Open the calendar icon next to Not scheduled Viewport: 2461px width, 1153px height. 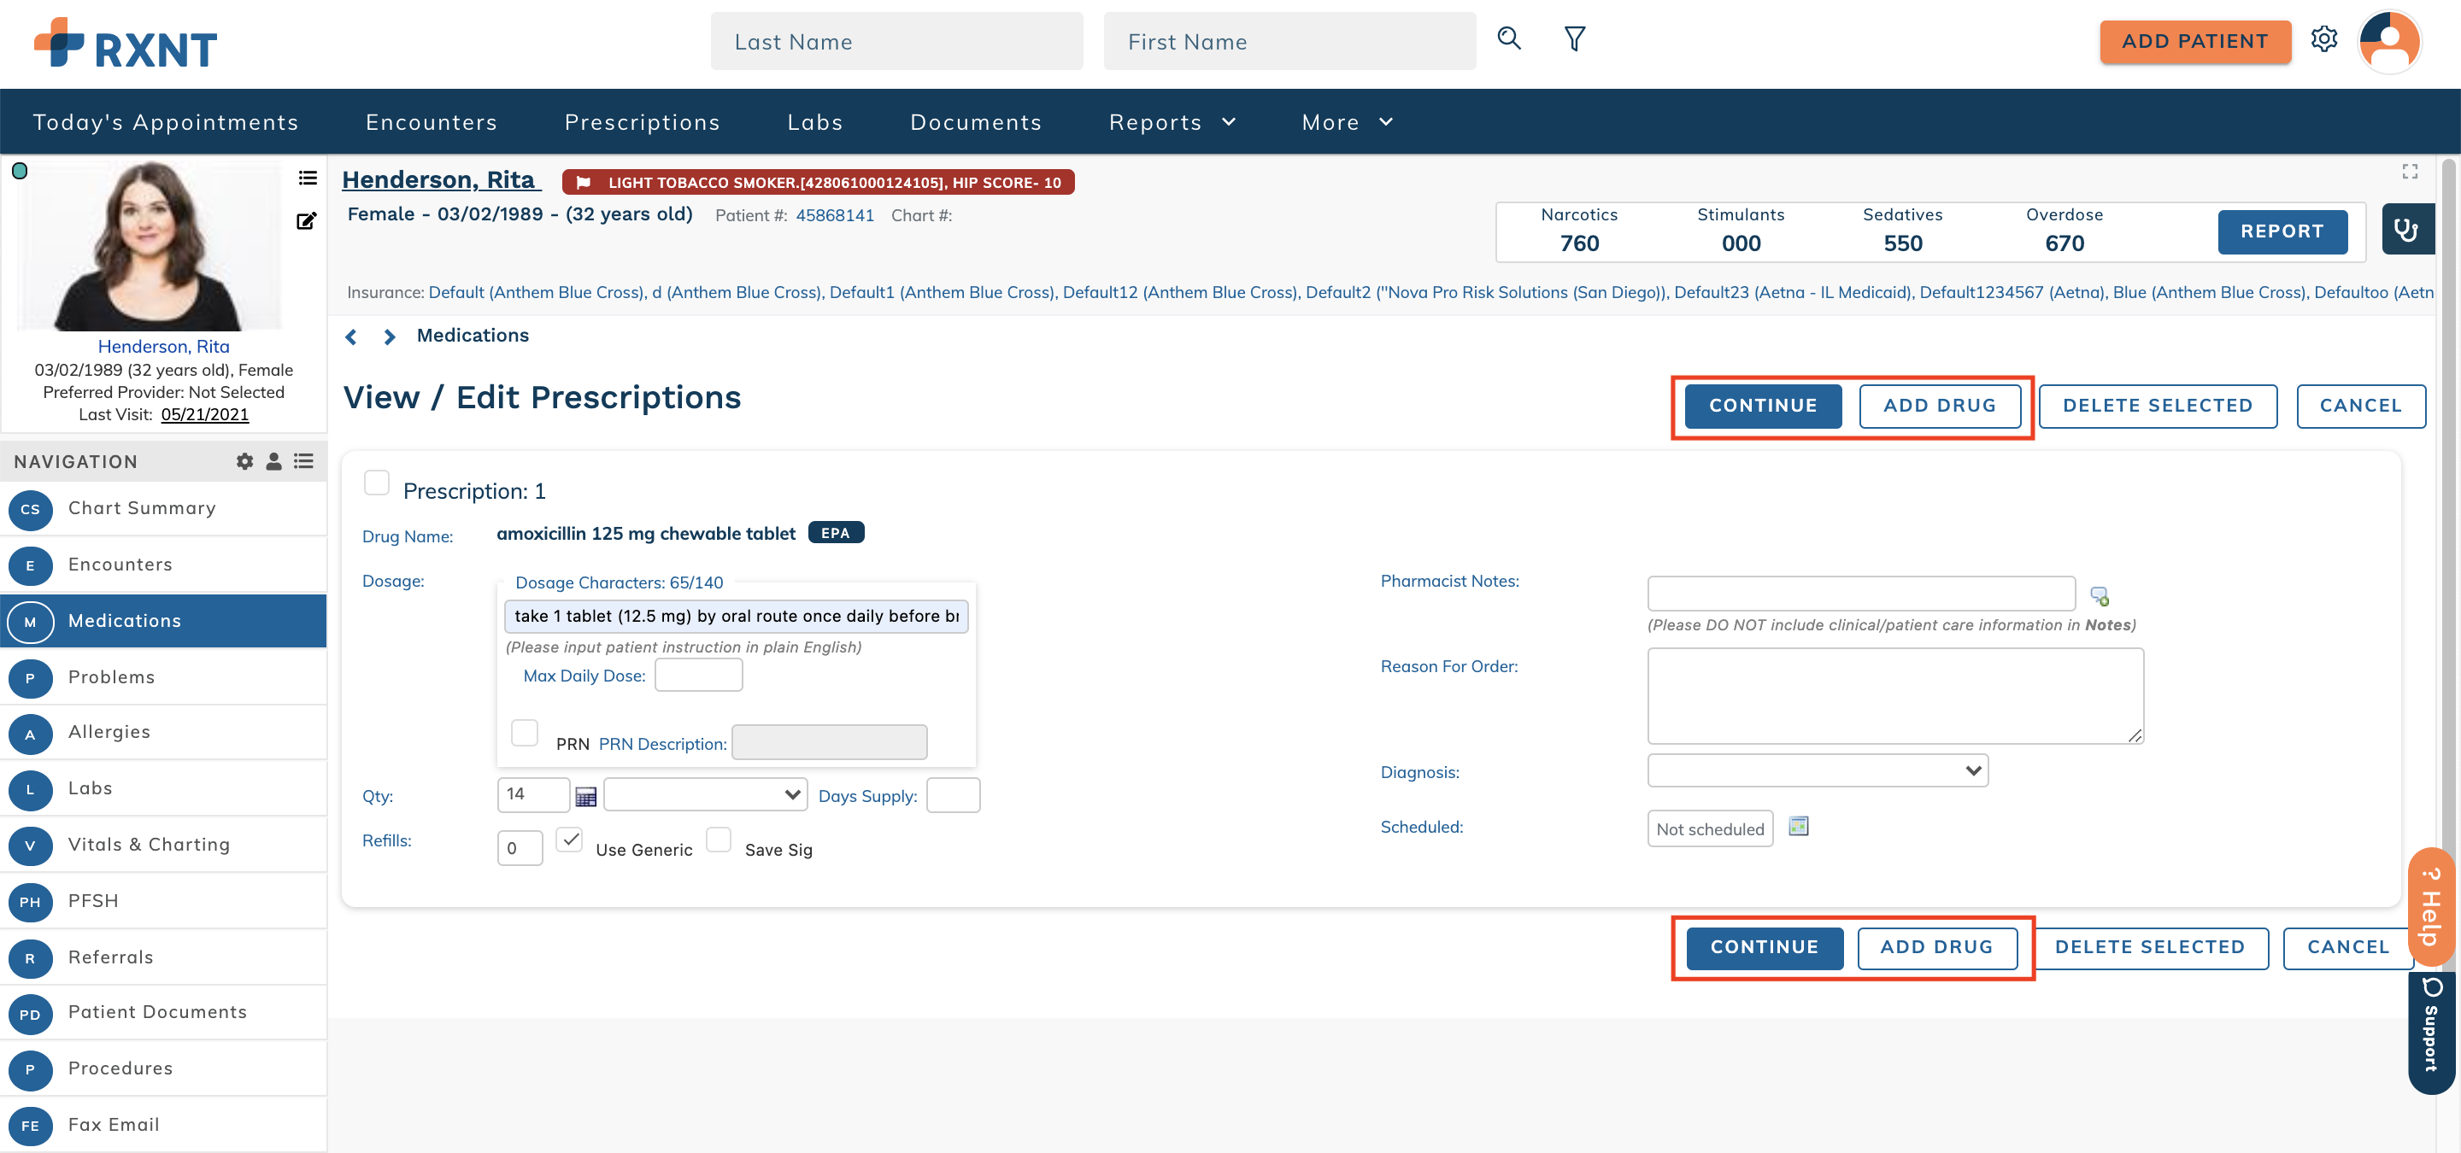[x=1800, y=828]
